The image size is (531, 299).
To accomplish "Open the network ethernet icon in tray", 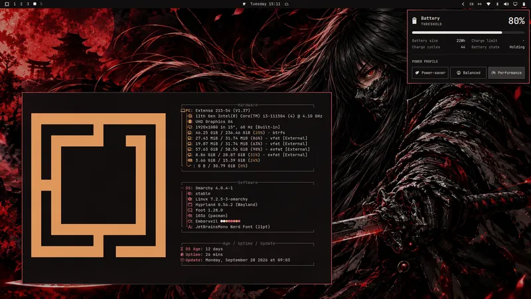I will click(479, 4).
